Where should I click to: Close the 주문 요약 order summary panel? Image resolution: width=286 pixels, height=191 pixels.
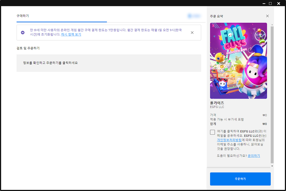[x=267, y=16]
